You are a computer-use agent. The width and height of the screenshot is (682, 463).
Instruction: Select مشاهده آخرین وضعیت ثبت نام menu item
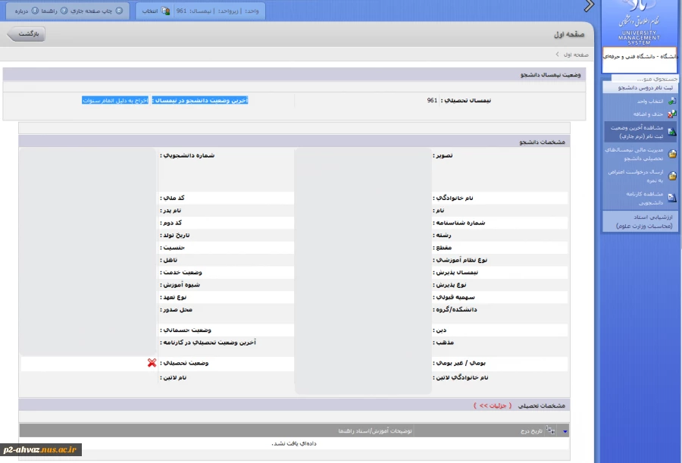coord(637,133)
